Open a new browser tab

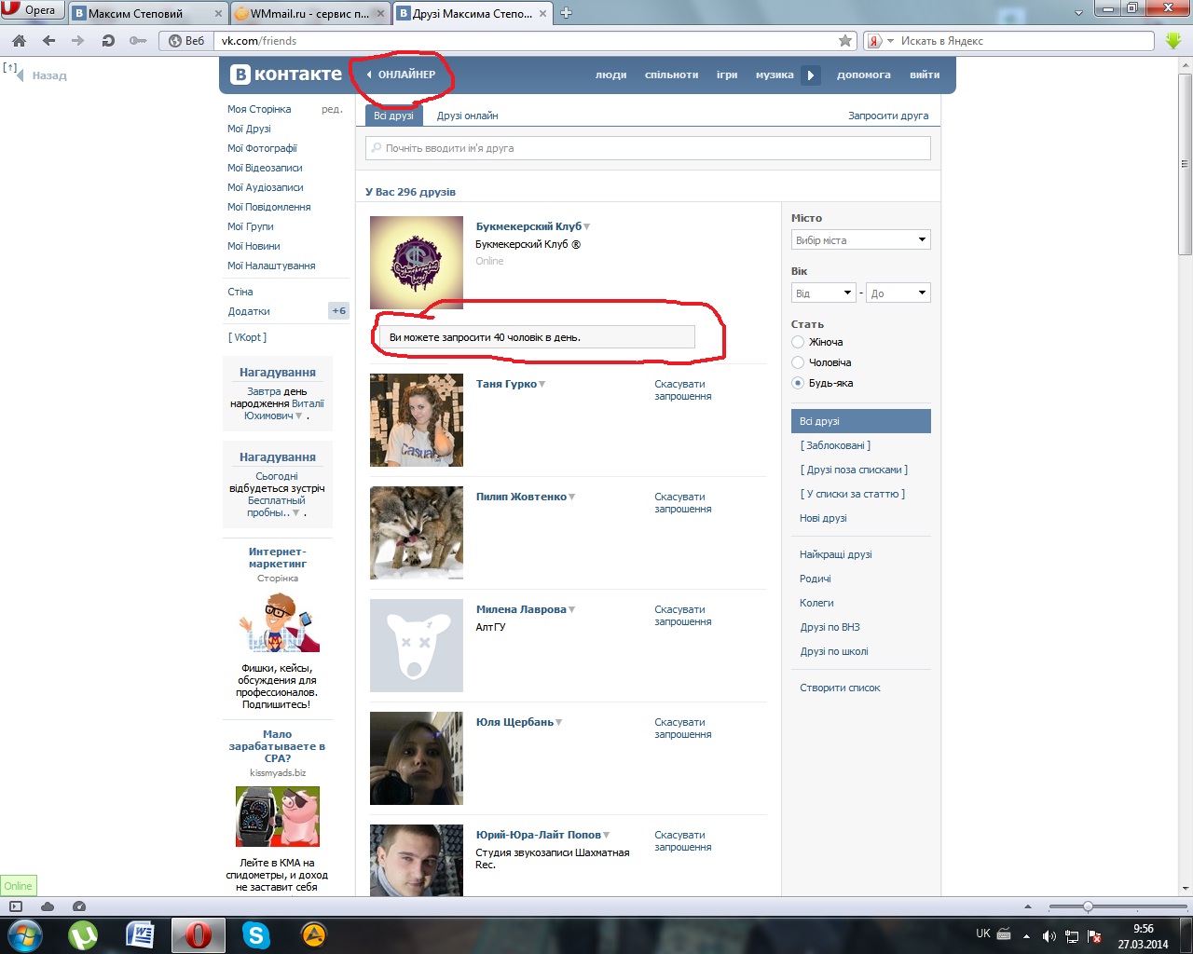pos(566,13)
